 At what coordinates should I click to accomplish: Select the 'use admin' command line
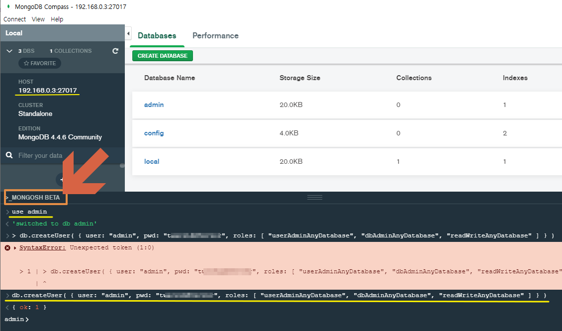tap(29, 212)
